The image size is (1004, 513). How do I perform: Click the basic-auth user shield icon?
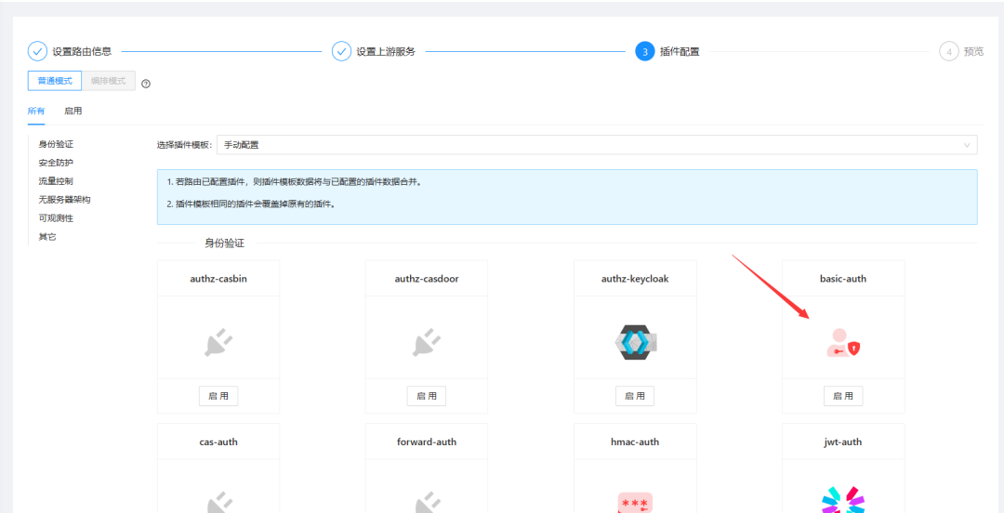click(843, 343)
